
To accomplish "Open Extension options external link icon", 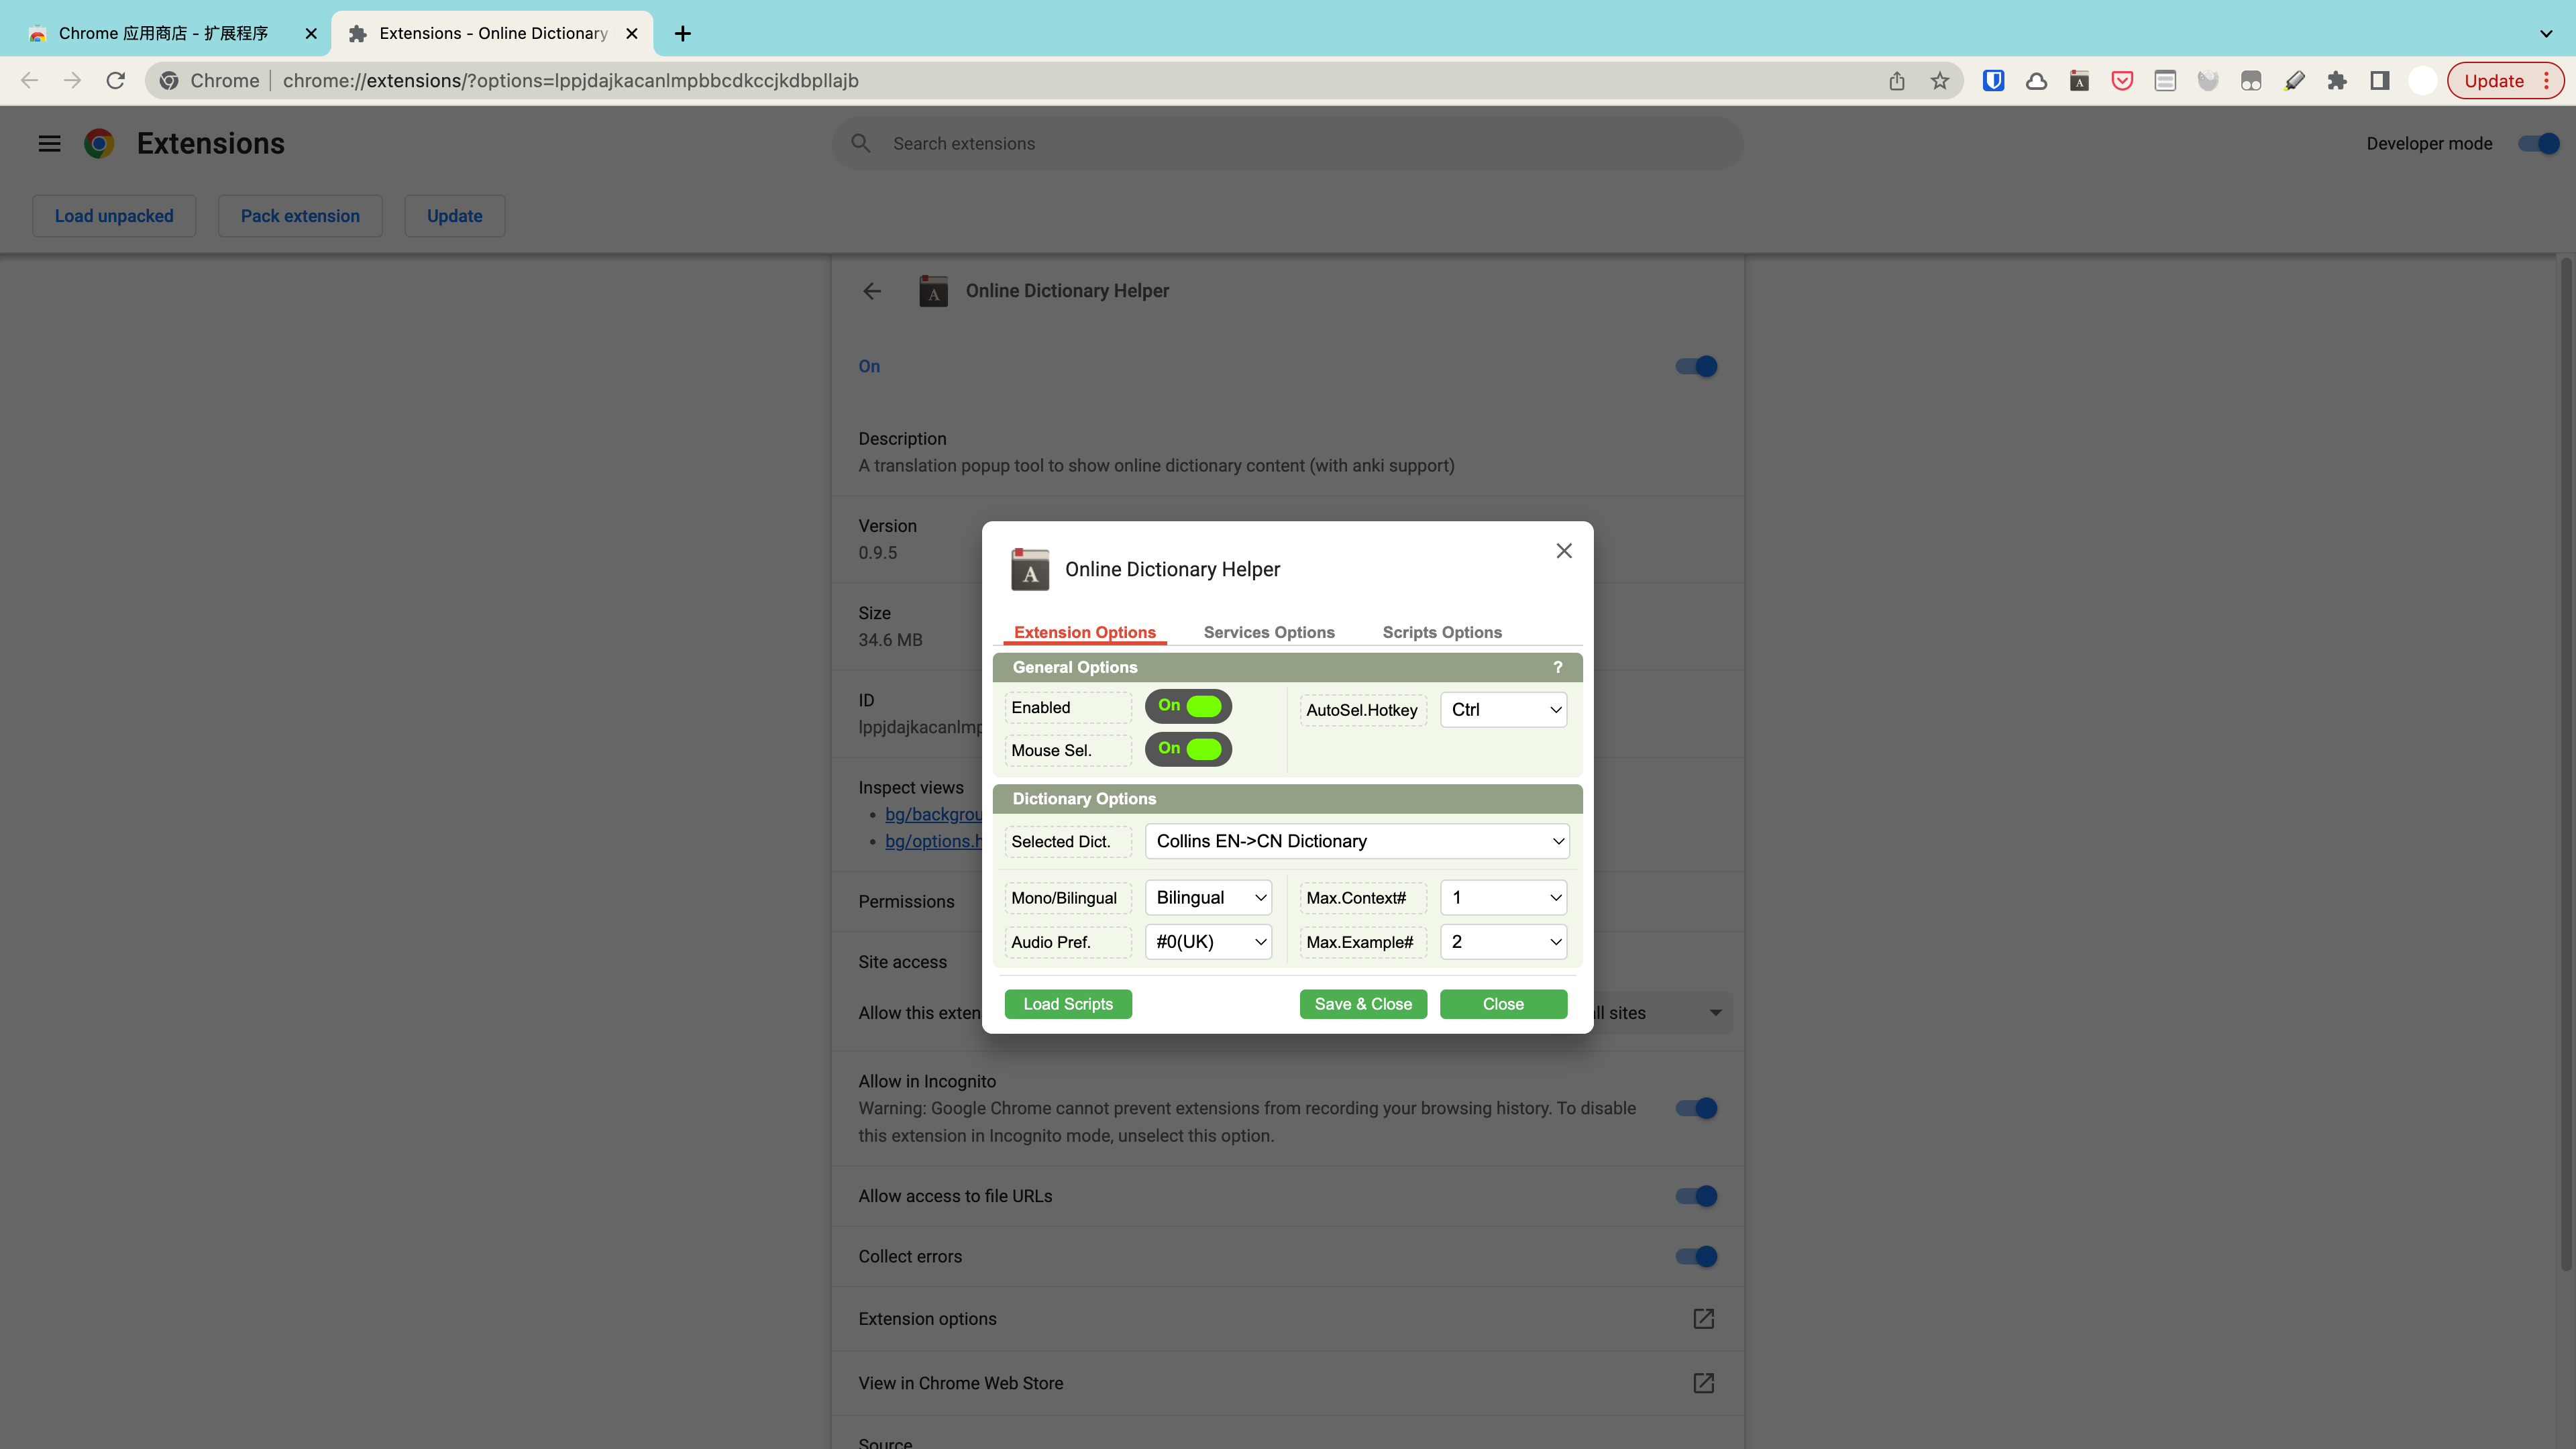I will pyautogui.click(x=1704, y=1319).
